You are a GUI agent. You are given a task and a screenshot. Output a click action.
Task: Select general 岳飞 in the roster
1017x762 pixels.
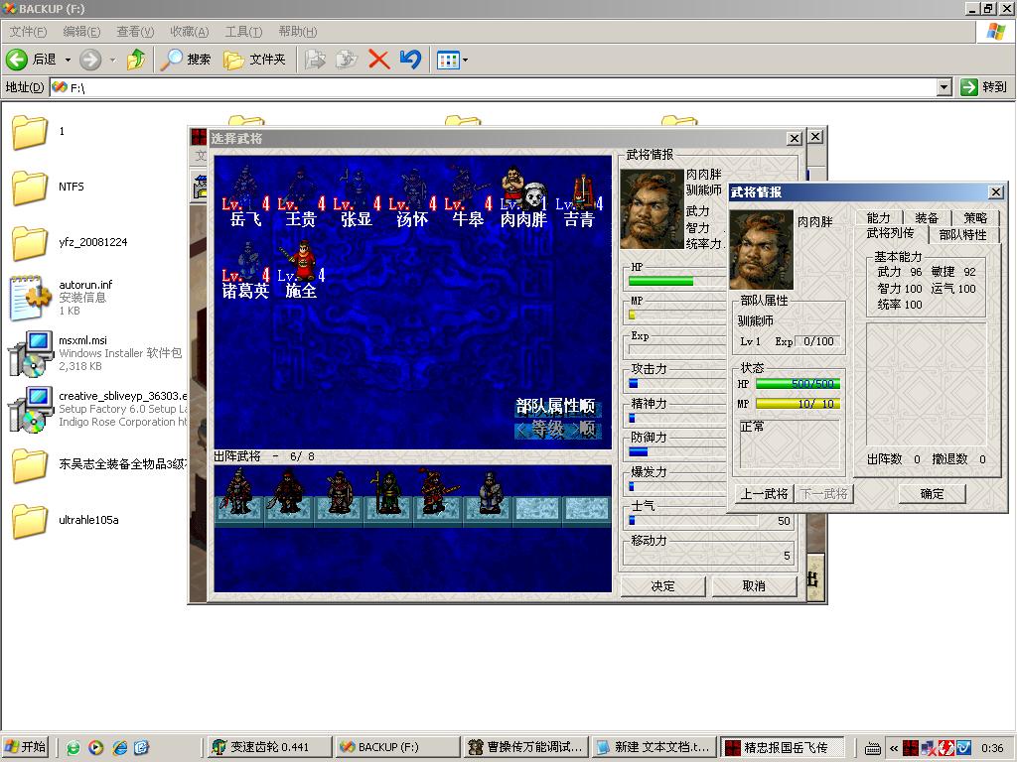pyautogui.click(x=244, y=189)
